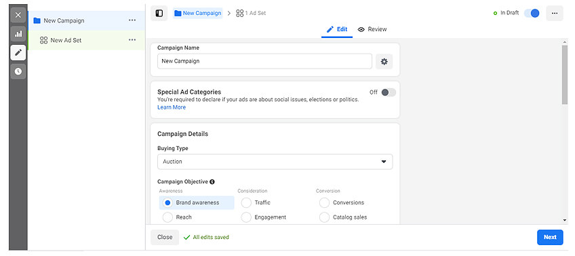Open the more options button at top right
The height and width of the screenshot is (256, 575).
tap(555, 13)
